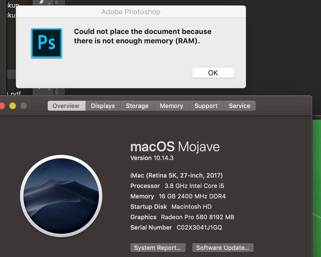Click the serial number C02X3041J1GQ
The image size is (321, 257).
(199, 227)
